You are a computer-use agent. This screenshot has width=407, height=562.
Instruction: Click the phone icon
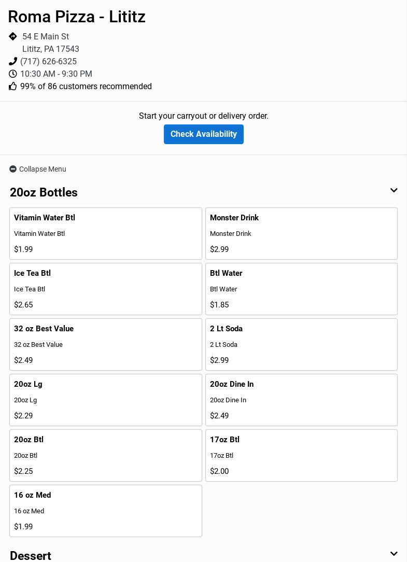(x=13, y=62)
